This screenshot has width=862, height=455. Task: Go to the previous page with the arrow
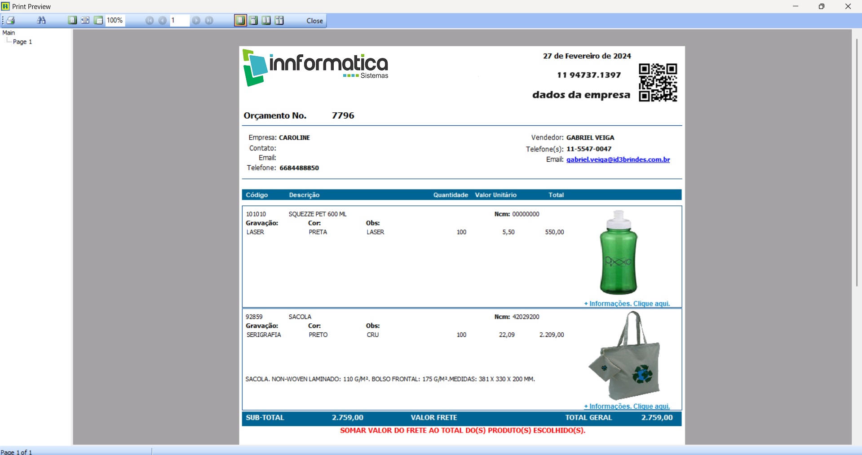163,20
